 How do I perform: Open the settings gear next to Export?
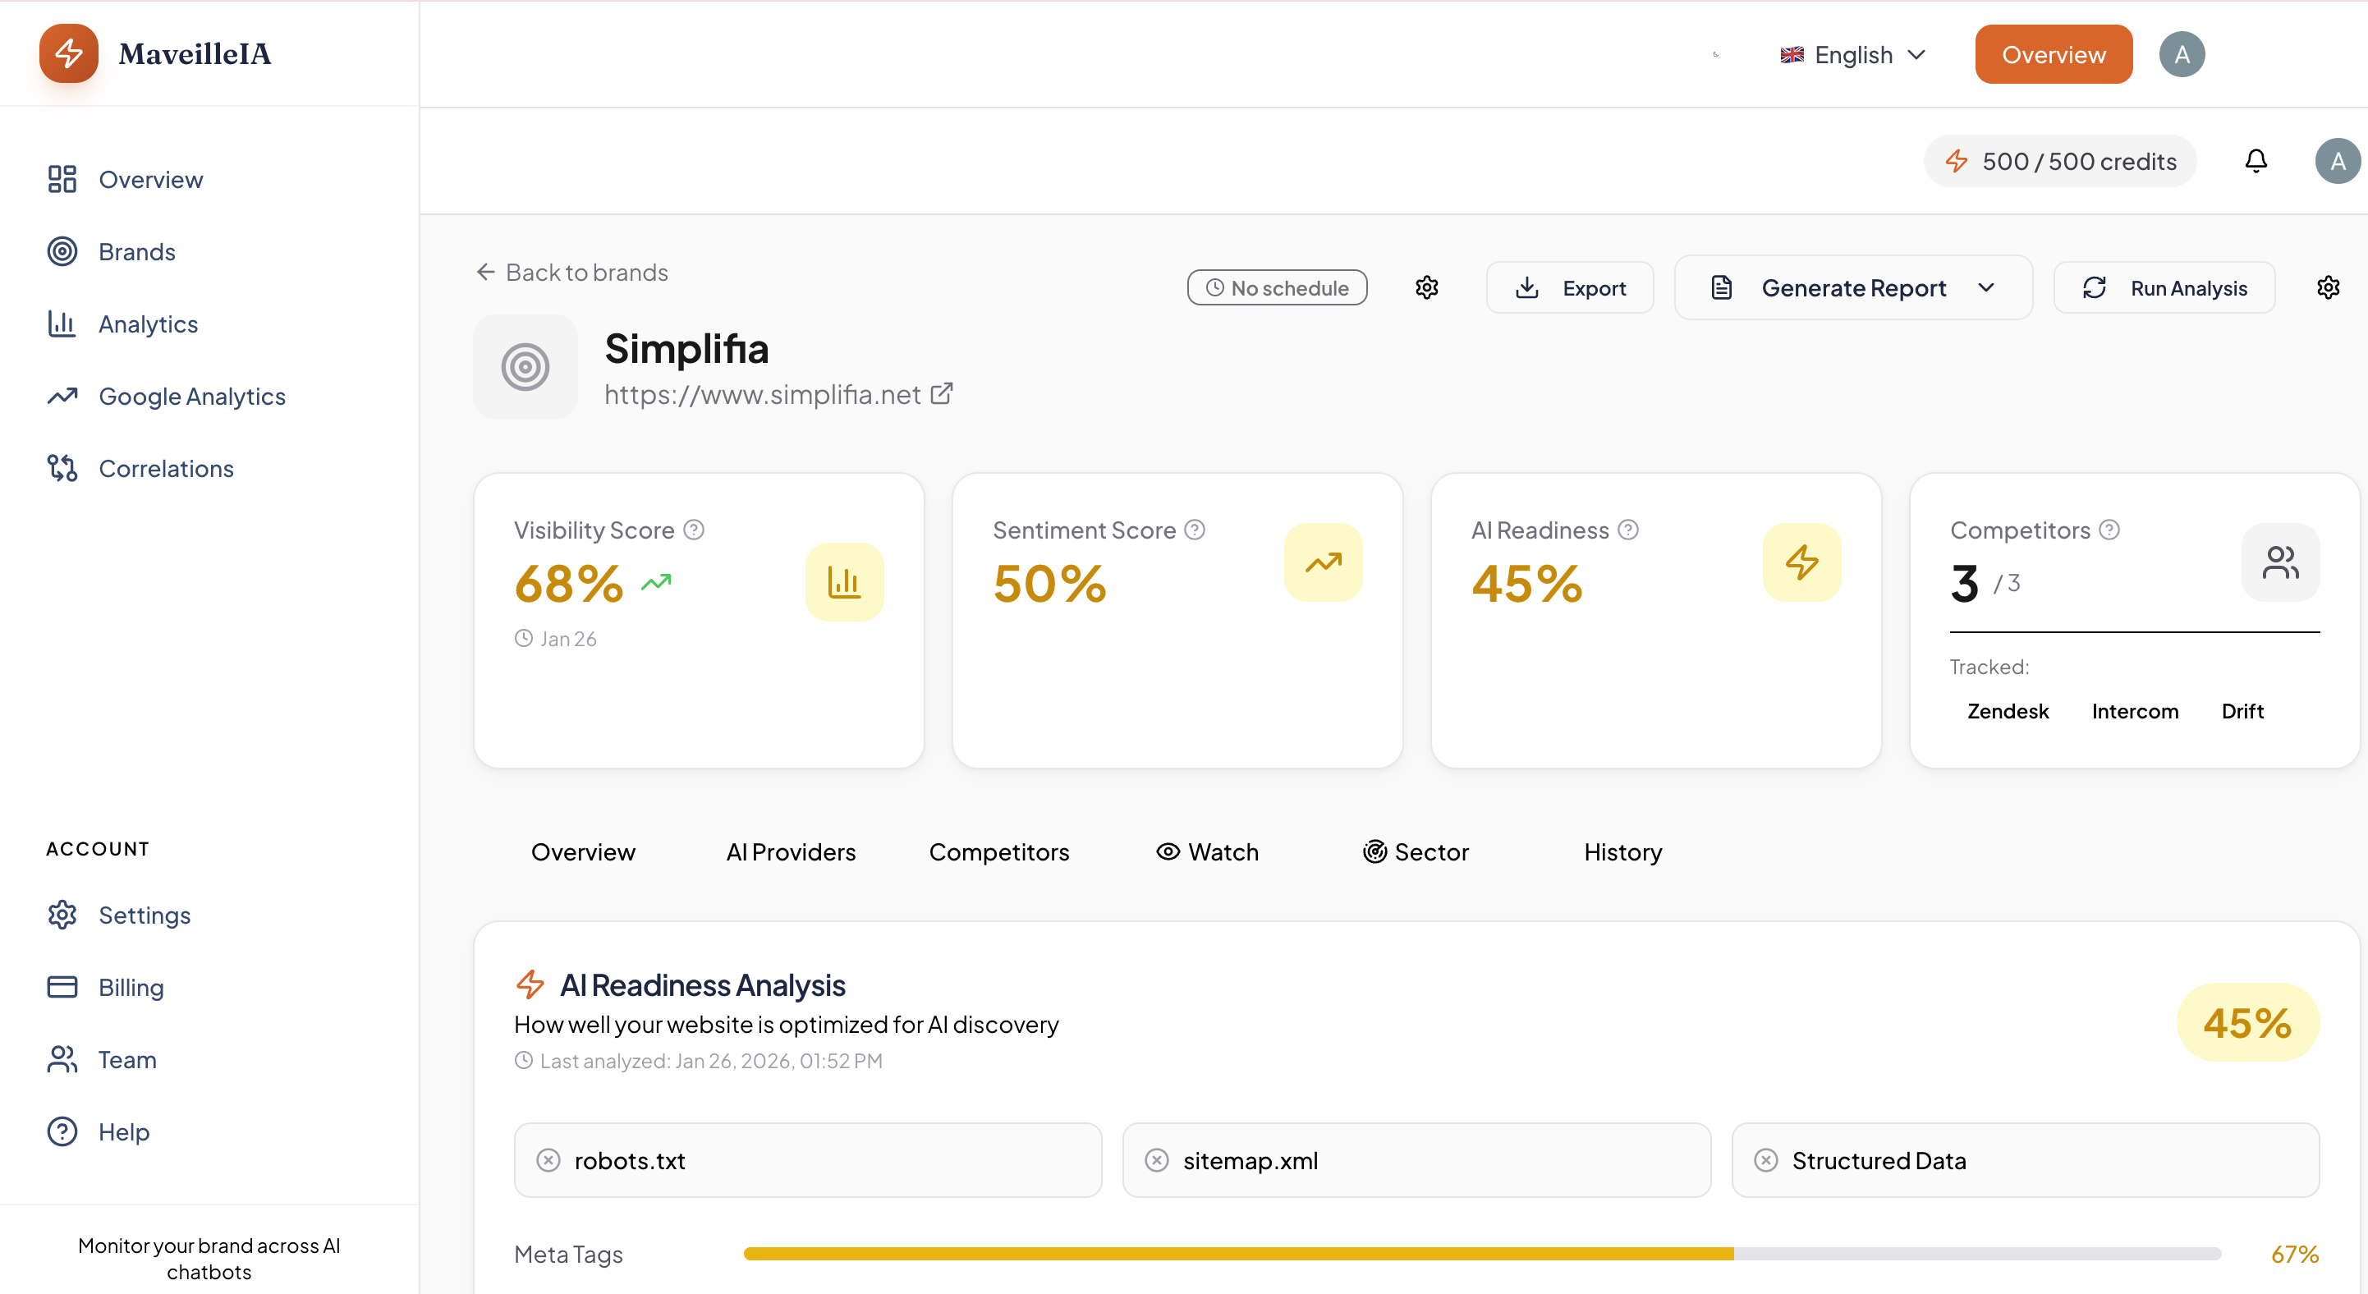coord(1427,287)
